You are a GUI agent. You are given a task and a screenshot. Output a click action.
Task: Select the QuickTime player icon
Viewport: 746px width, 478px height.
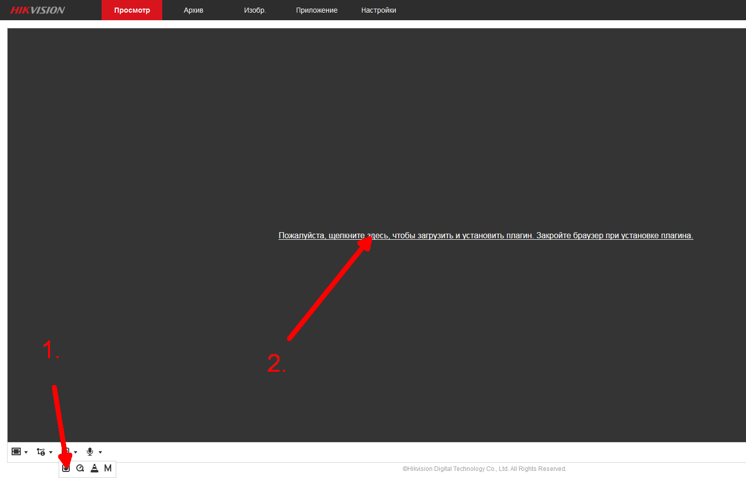(x=80, y=468)
